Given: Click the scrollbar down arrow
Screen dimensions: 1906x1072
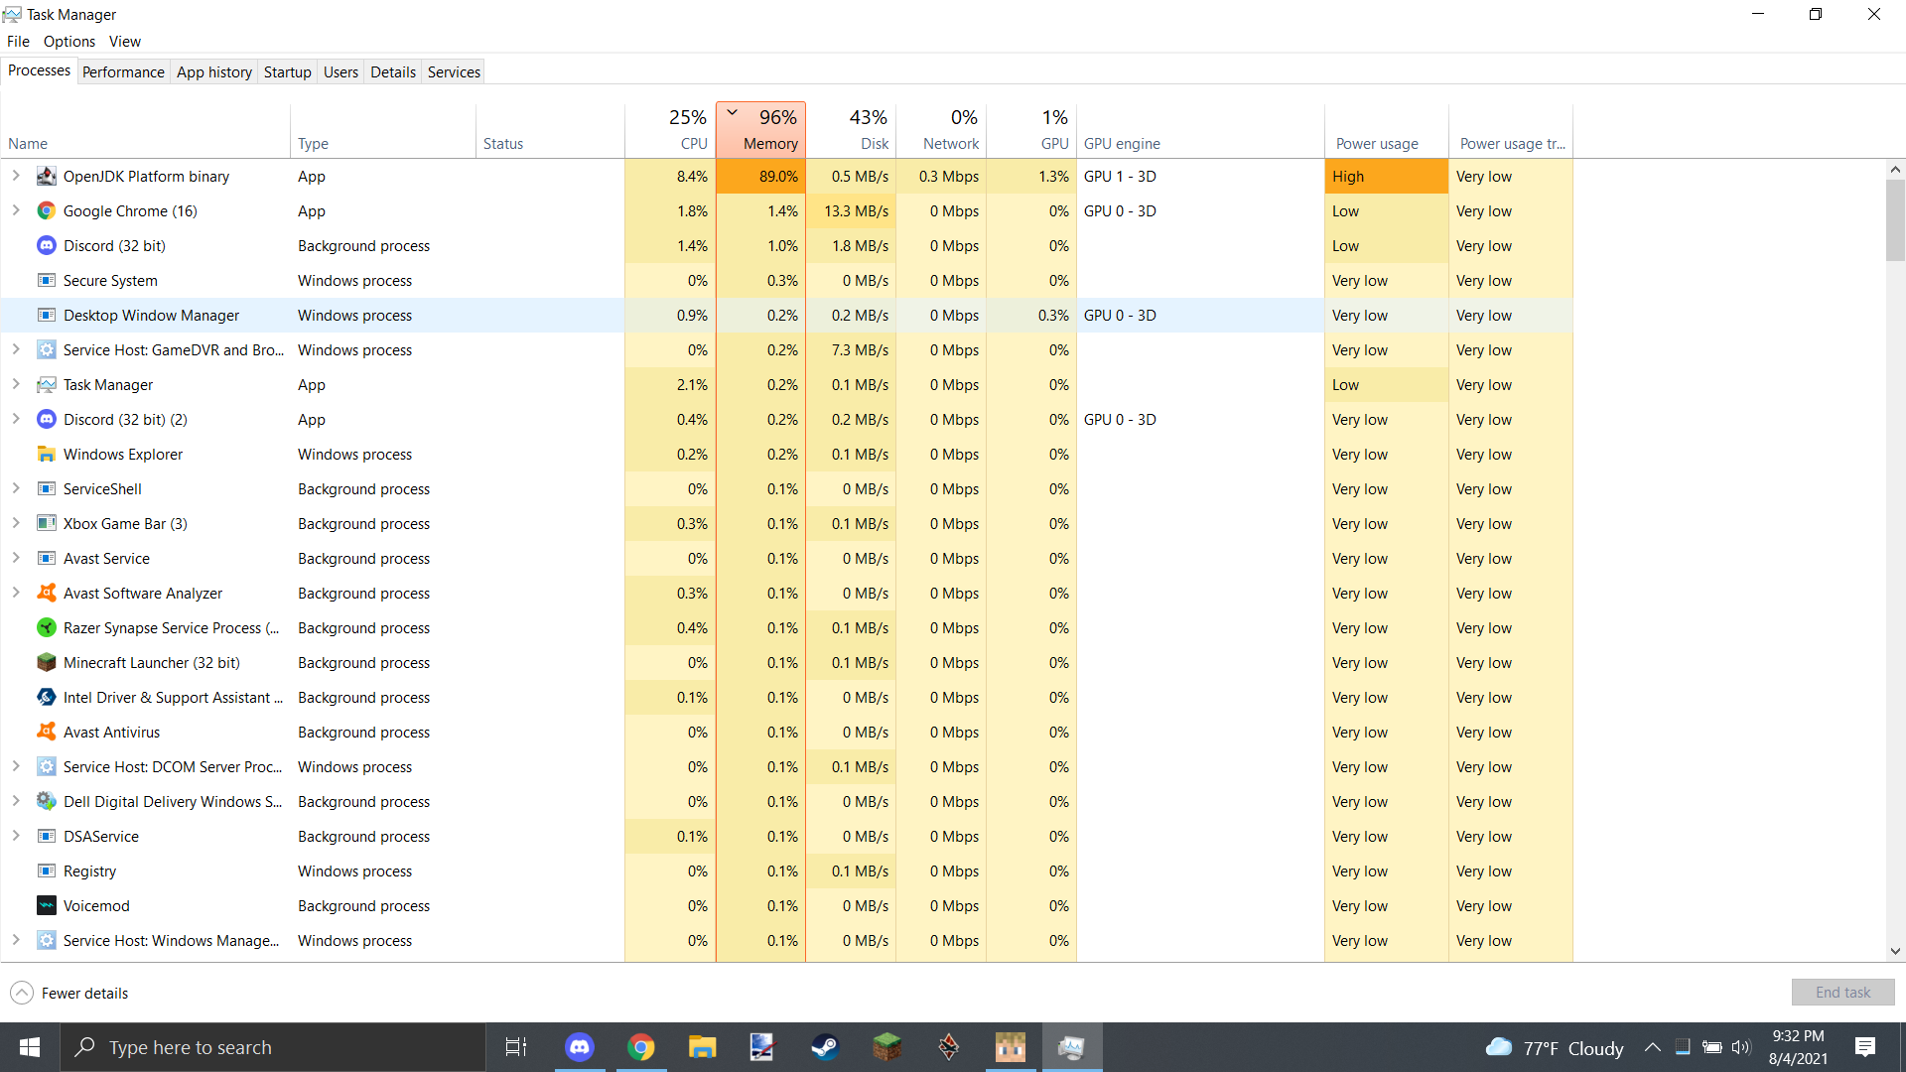Looking at the screenshot, I should tap(1895, 951).
